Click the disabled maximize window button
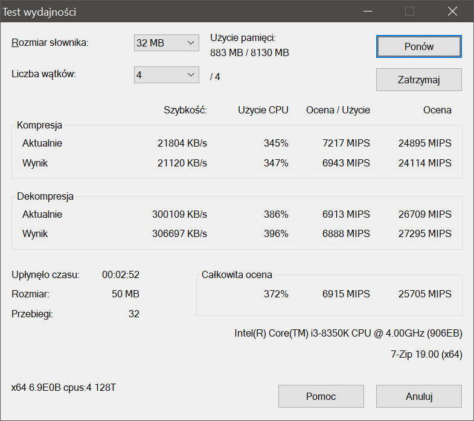Screen dimensions: 474x421 (x=409, y=11)
